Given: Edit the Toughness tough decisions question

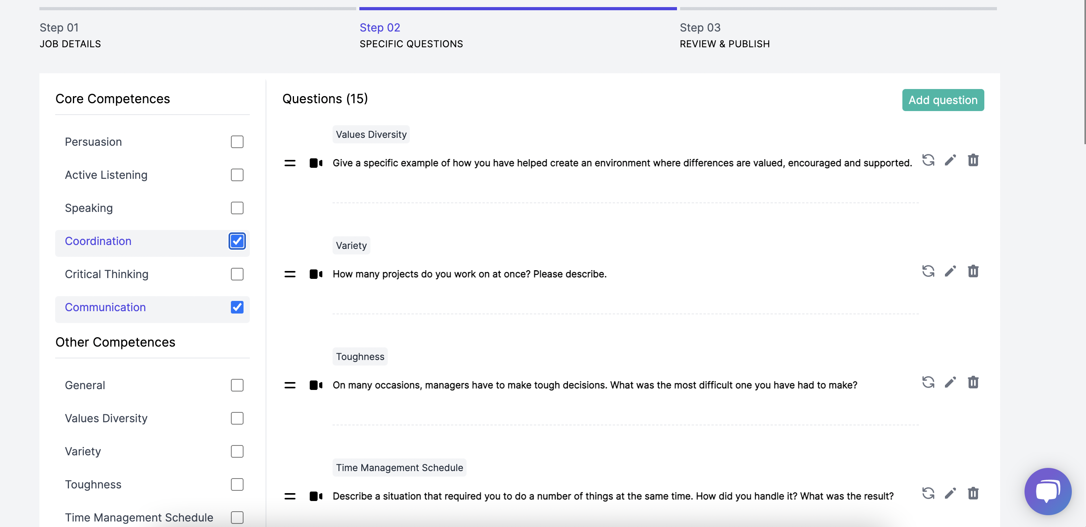Looking at the screenshot, I should tap(950, 382).
